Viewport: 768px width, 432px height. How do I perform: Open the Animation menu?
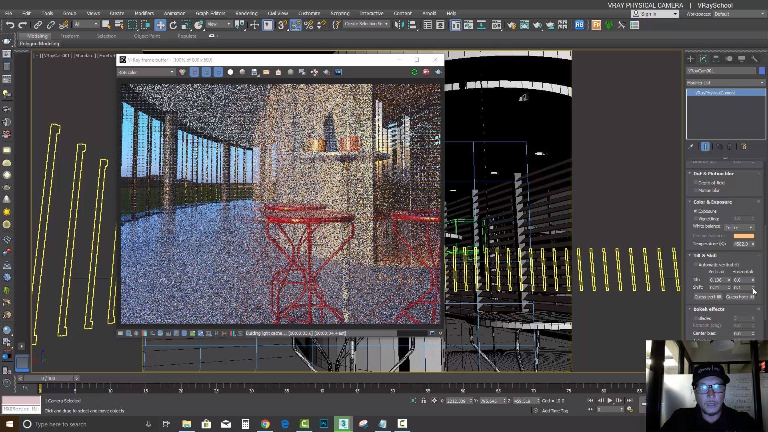point(175,13)
